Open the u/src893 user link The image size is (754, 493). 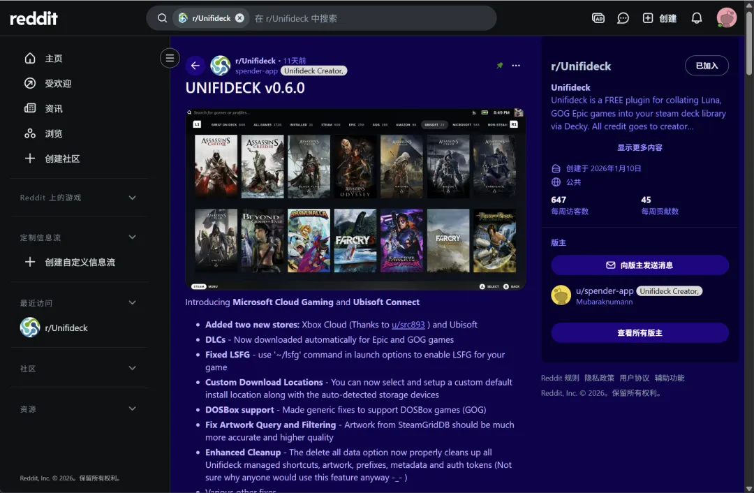click(x=408, y=325)
